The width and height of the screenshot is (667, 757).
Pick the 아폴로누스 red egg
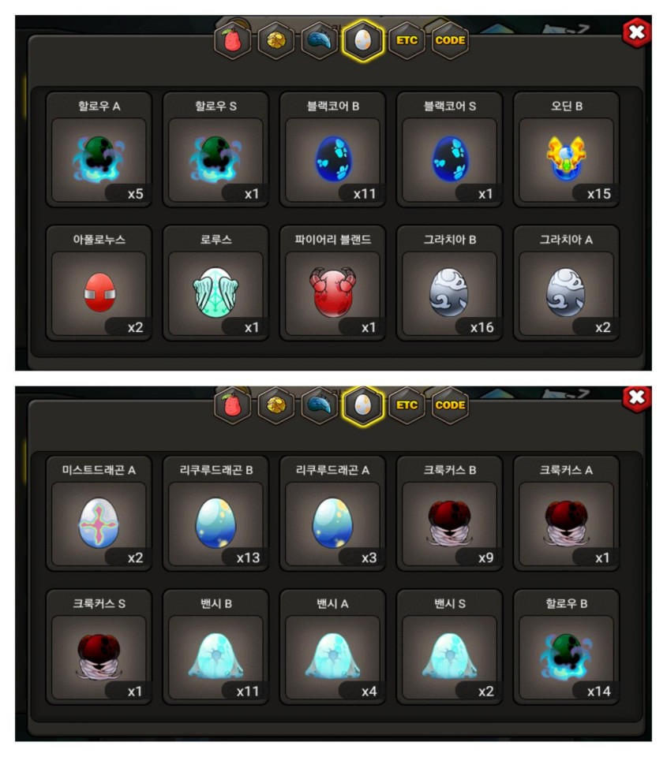pyautogui.click(x=99, y=283)
